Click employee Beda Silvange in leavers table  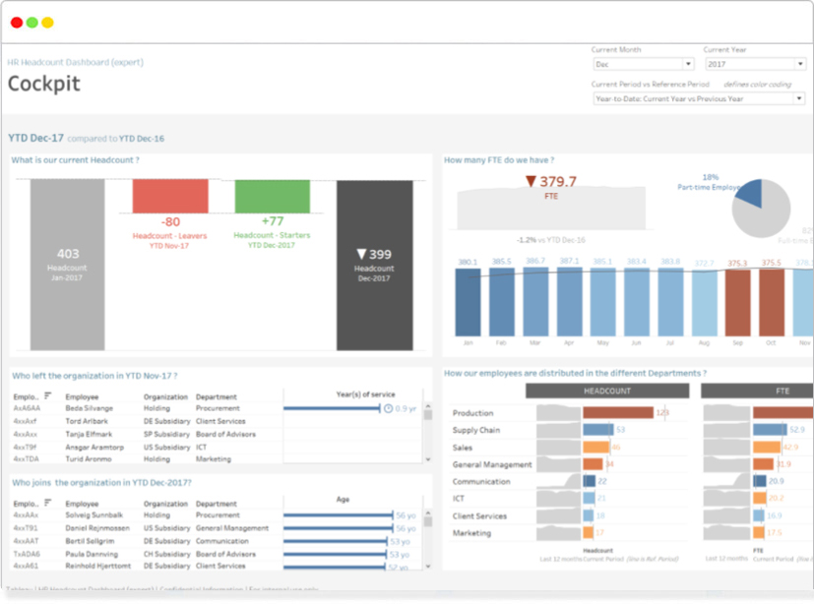(89, 408)
